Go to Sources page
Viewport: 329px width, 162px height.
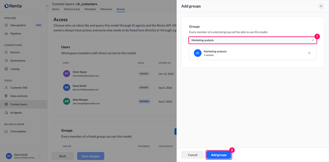(x=23, y=52)
